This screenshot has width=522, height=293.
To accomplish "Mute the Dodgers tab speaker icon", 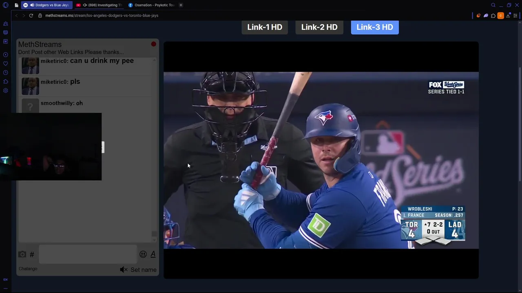I will (32, 5).
